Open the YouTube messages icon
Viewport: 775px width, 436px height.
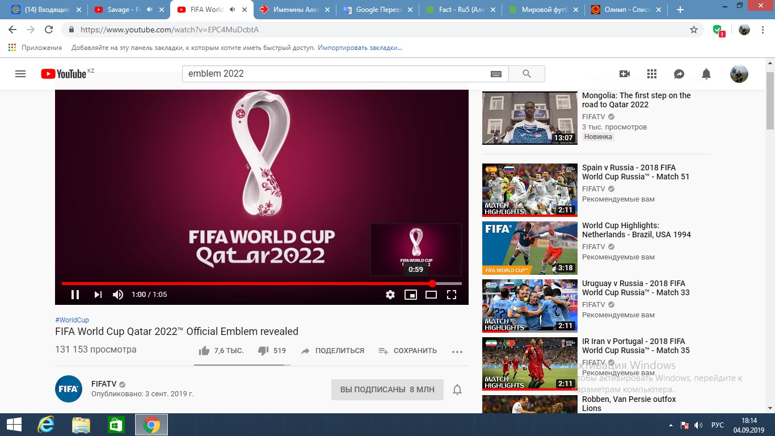tap(679, 74)
